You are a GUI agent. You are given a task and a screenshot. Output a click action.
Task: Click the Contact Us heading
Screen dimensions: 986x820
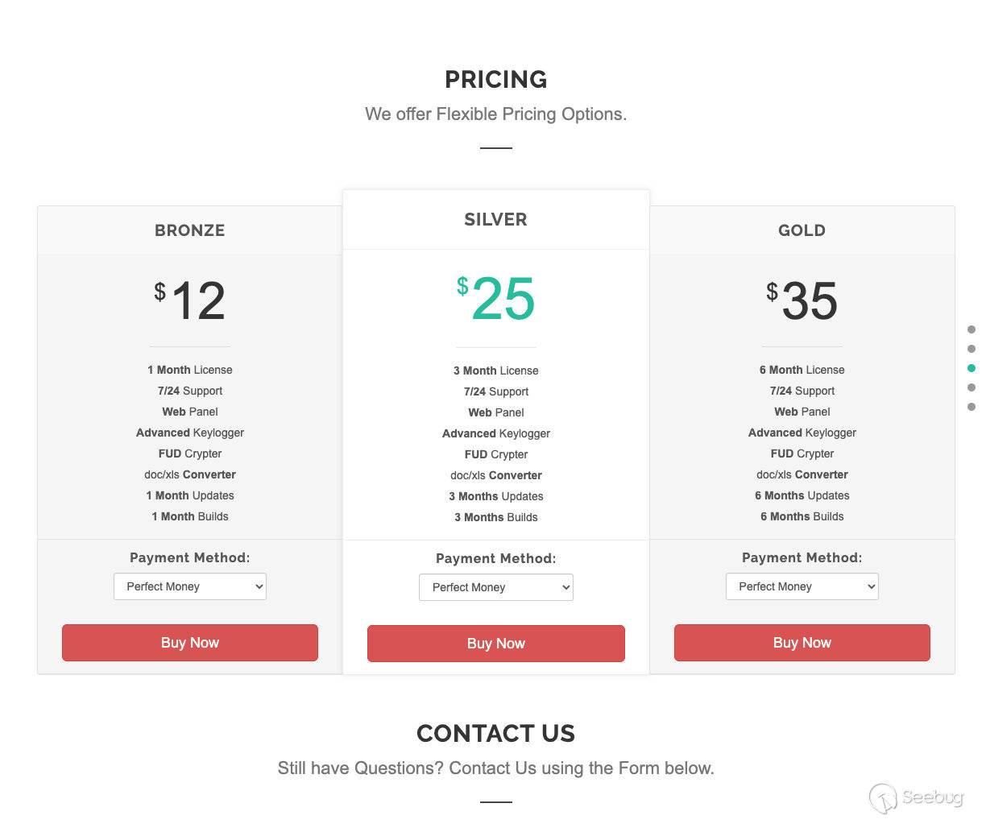point(496,733)
